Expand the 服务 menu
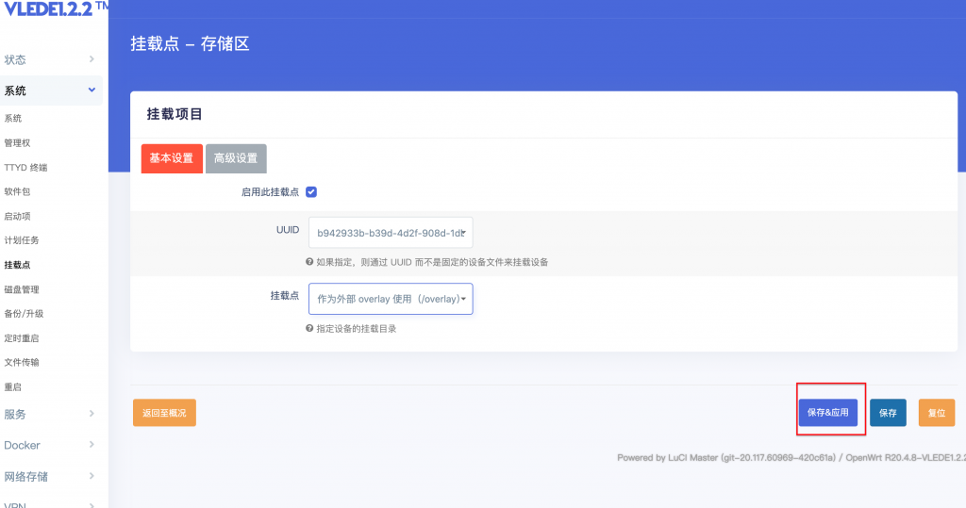The height and width of the screenshot is (508, 966). (x=51, y=414)
